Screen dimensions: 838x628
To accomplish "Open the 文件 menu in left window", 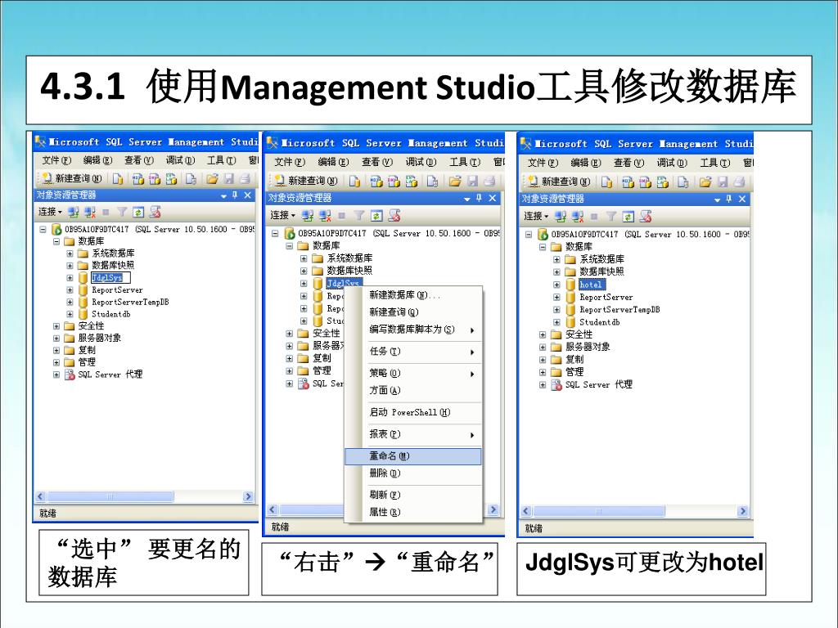I will coord(56,160).
